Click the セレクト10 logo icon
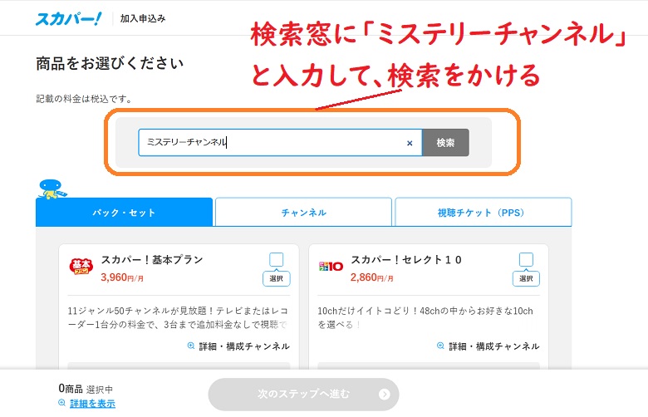Image resolution: width=648 pixels, height=417 pixels. coord(331,267)
